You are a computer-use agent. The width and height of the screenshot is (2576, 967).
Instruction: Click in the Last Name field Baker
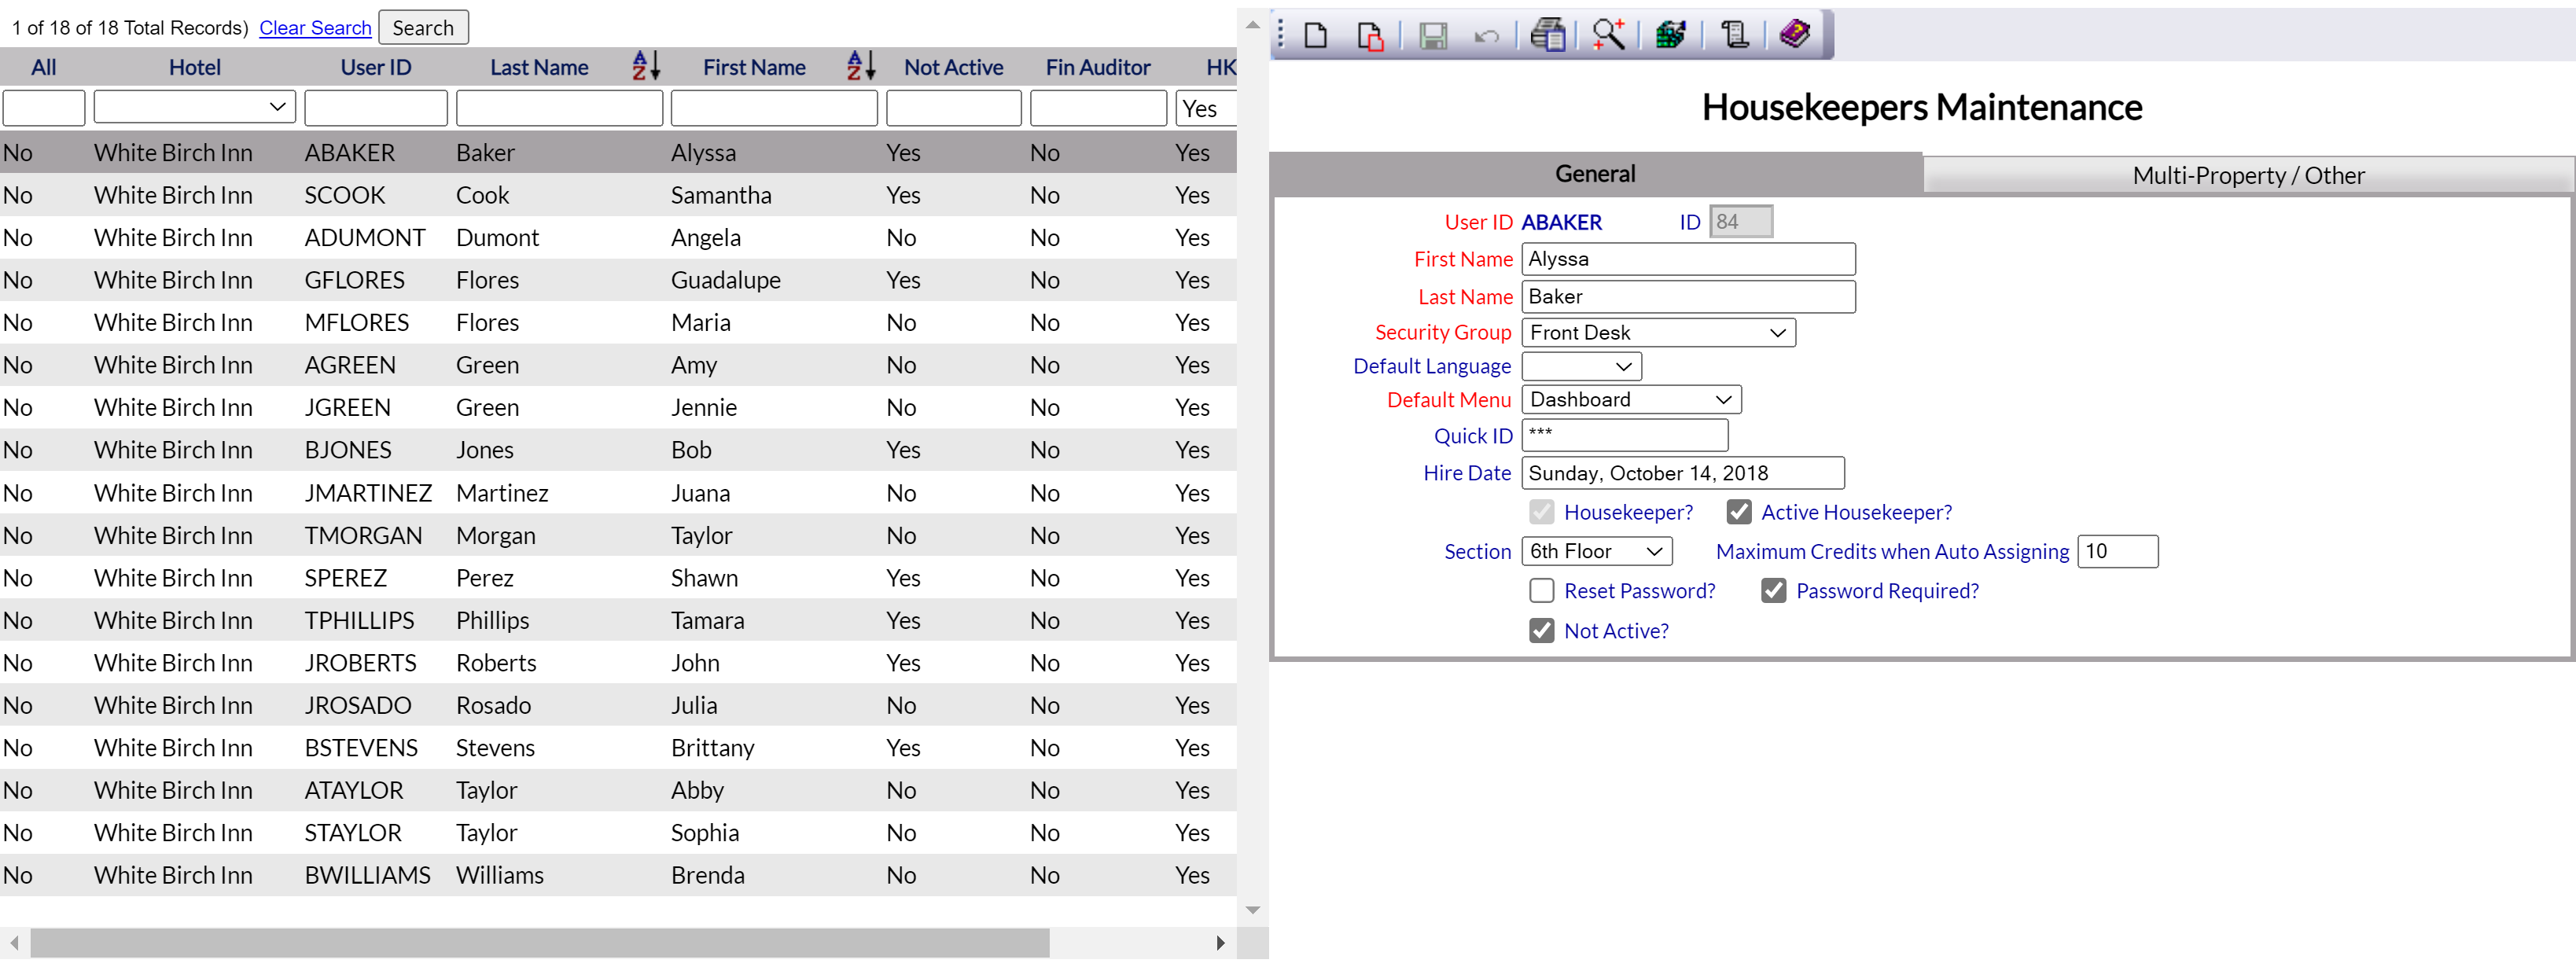click(x=1688, y=297)
